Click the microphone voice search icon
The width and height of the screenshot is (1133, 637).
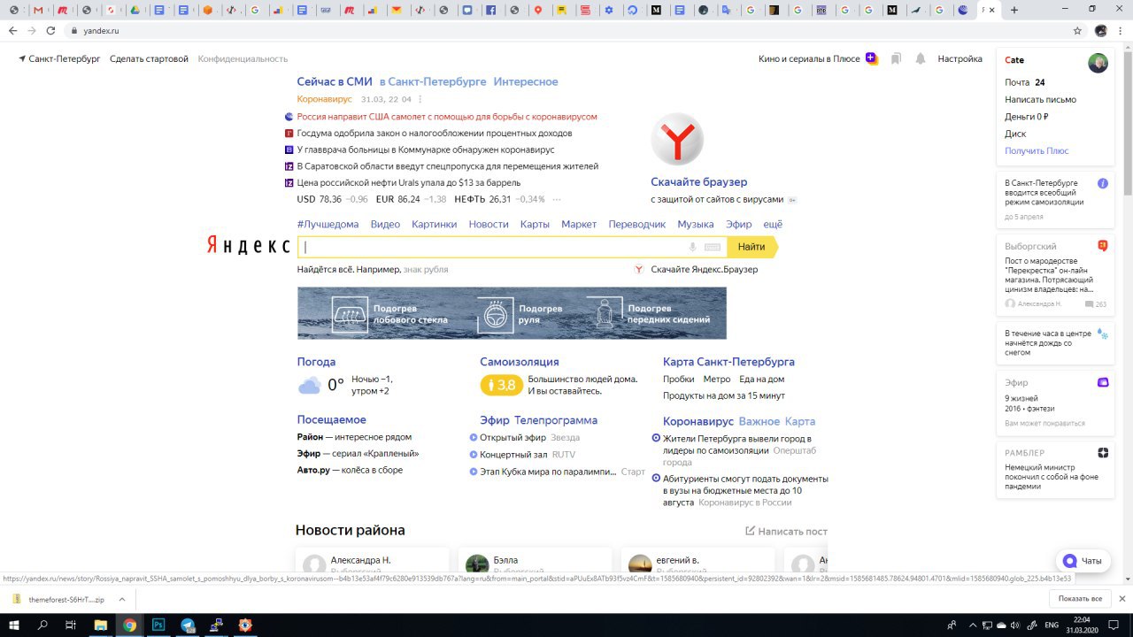coord(693,247)
